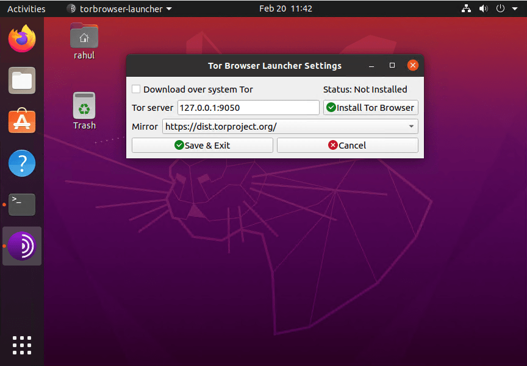Open the Activities overview
The width and height of the screenshot is (527, 366).
click(26, 9)
